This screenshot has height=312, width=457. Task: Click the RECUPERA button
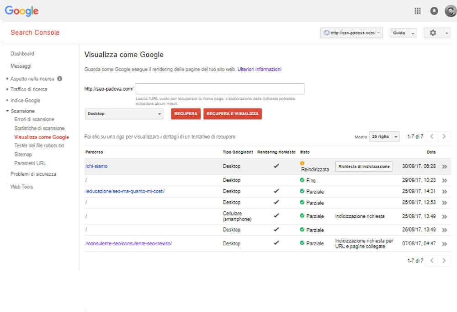tap(186, 114)
